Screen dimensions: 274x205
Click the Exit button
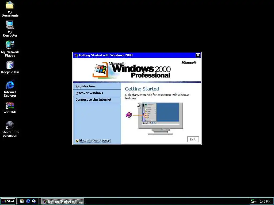pyautogui.click(x=193, y=139)
